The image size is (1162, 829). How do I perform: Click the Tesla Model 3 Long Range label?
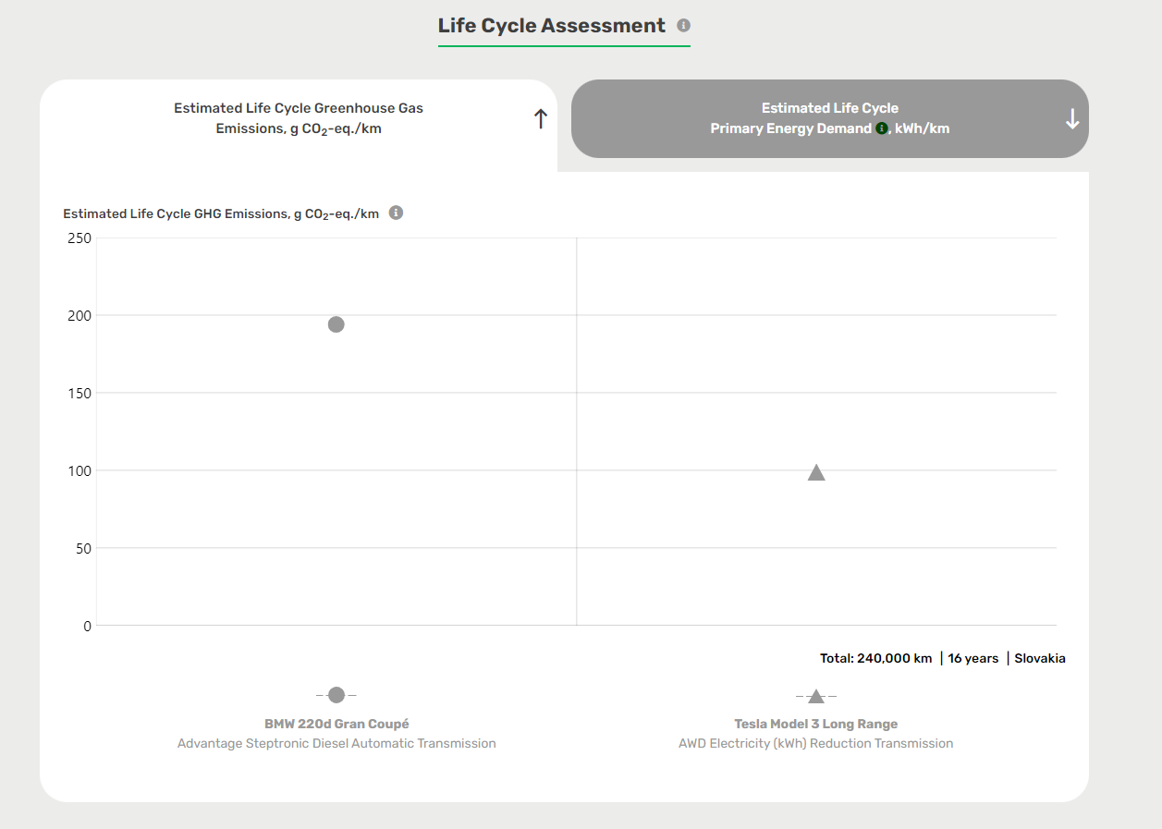(816, 724)
